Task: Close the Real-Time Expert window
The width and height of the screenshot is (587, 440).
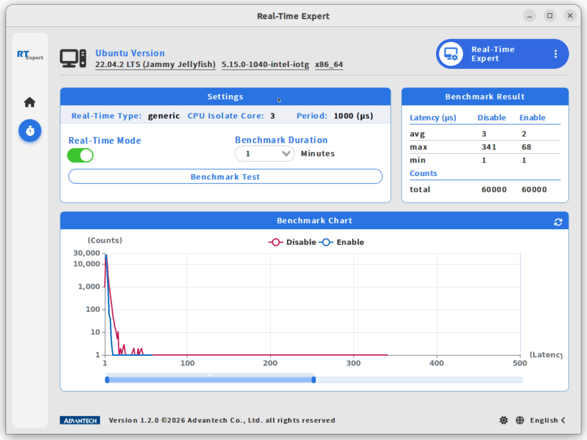Action: coord(570,16)
